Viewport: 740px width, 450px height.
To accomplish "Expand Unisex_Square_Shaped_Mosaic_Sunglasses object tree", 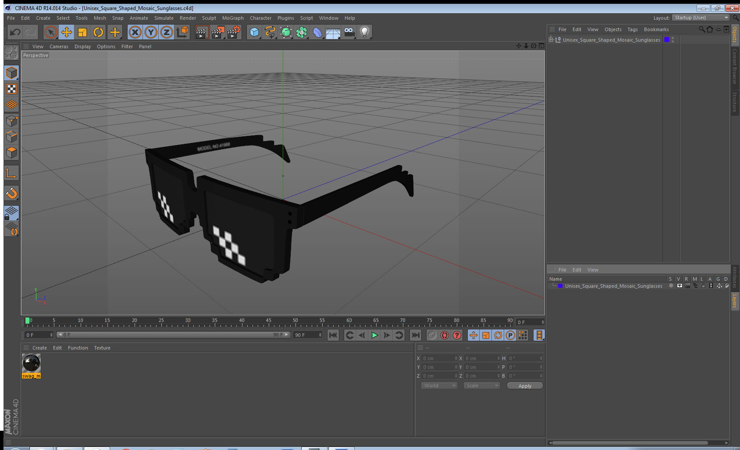I will (x=551, y=39).
